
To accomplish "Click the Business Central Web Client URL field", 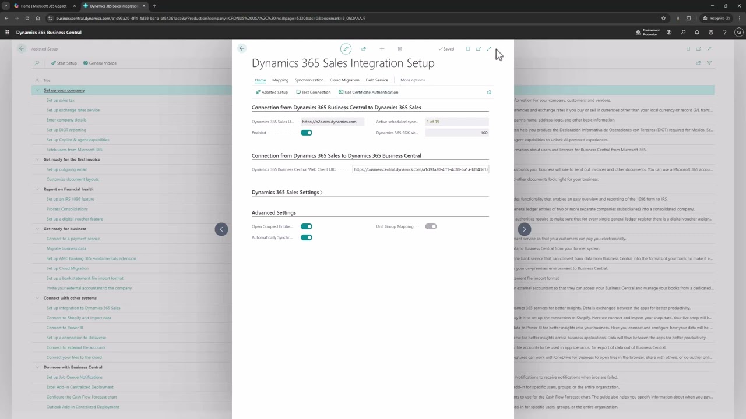I will [x=420, y=169].
